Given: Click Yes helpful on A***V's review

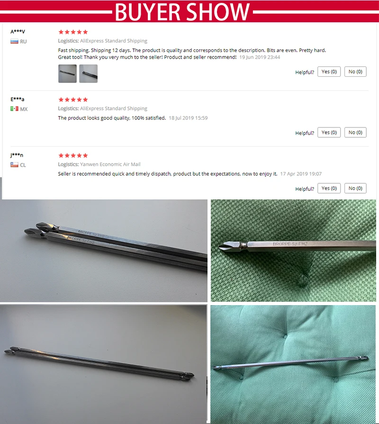Looking at the screenshot, I should coord(329,72).
